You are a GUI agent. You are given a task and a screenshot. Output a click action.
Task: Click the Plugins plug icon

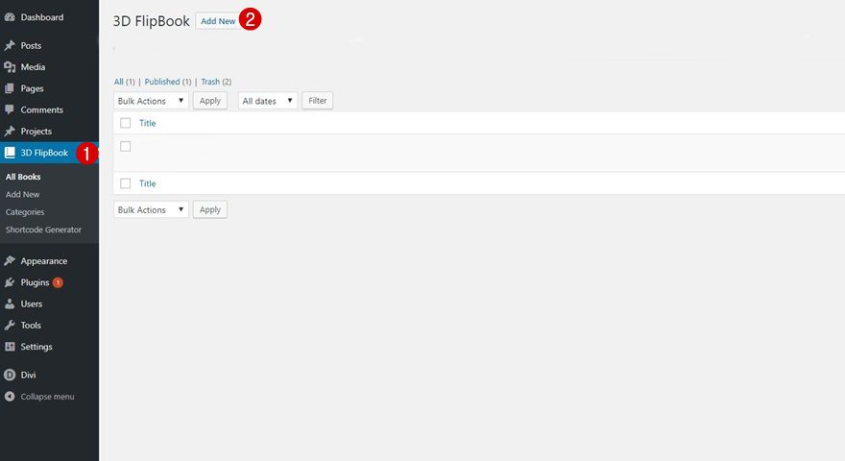coord(10,282)
